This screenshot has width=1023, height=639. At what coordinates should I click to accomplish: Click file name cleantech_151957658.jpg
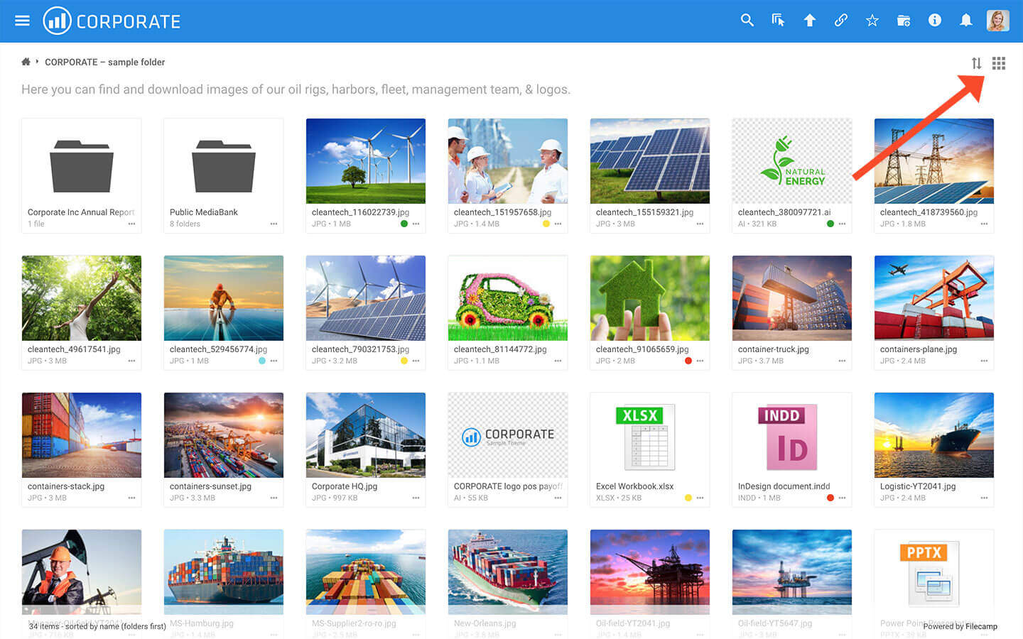pyautogui.click(x=502, y=212)
